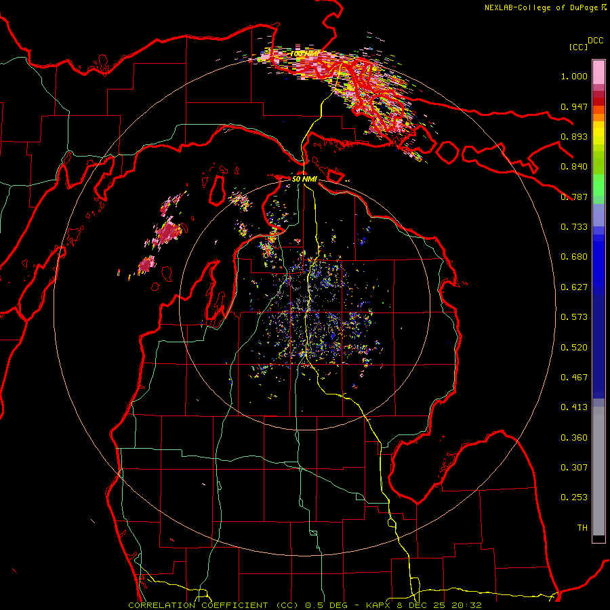Click the 0.307 scale value
This screenshot has width=610, height=610.
tap(574, 468)
